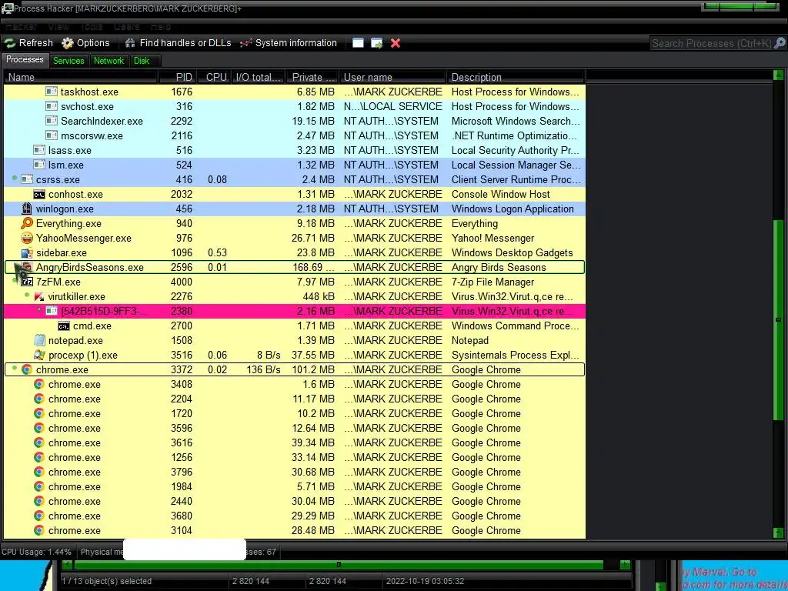The image size is (788, 591).
Task: Open the Help menu
Action: click(161, 27)
